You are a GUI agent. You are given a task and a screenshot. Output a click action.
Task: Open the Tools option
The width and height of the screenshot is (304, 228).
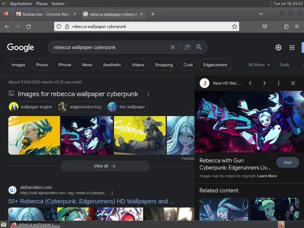284,65
